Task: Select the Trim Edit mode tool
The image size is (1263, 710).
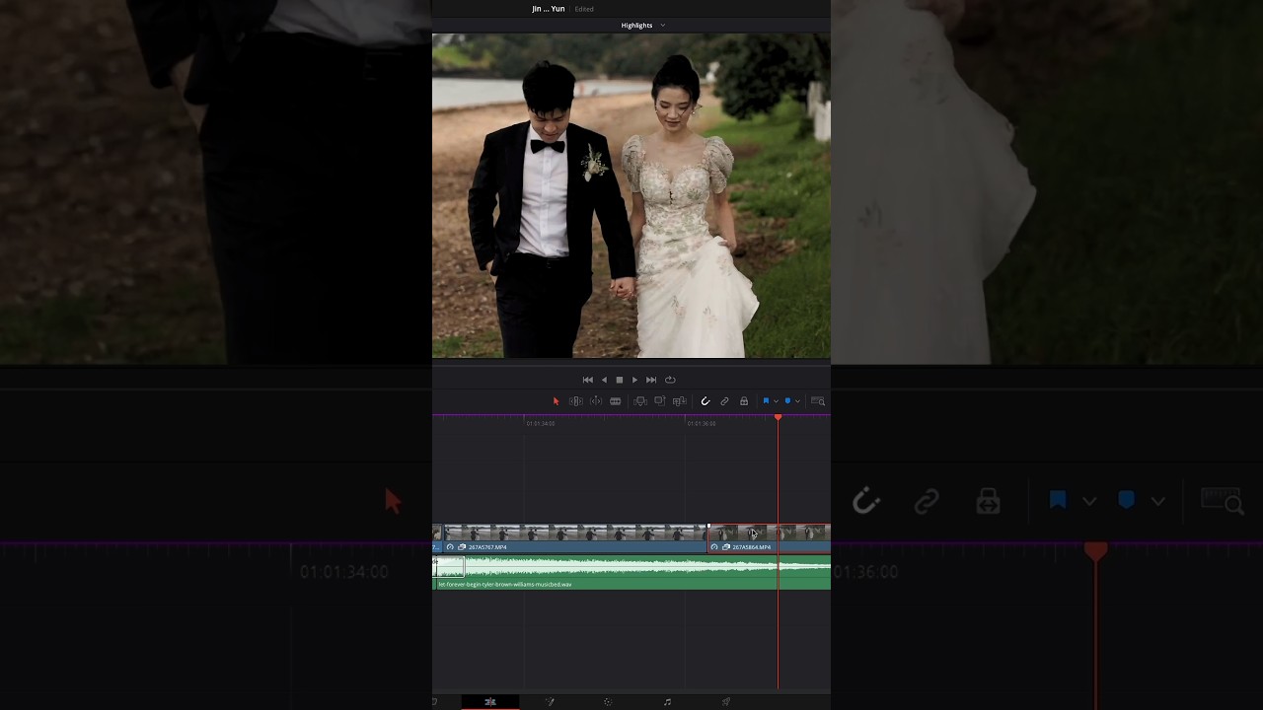Action: tap(575, 401)
